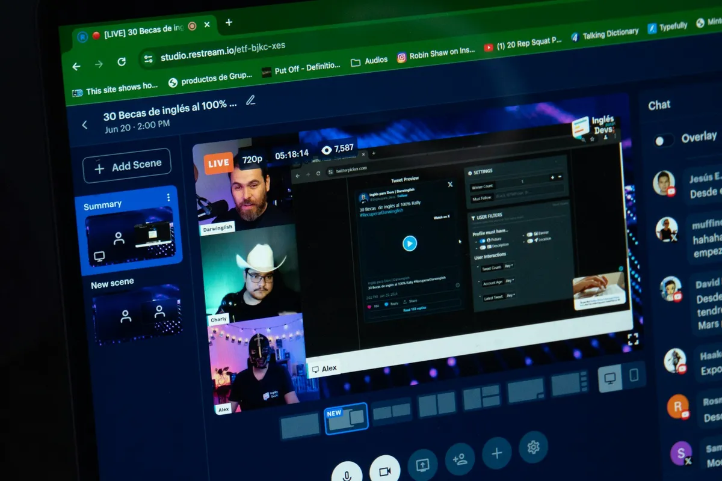Choose the layout with two small side-by-side tiles

point(392,411)
